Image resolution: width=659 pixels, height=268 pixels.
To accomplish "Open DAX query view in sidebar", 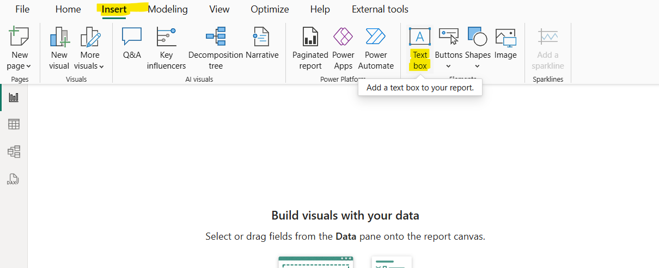I will click(14, 179).
